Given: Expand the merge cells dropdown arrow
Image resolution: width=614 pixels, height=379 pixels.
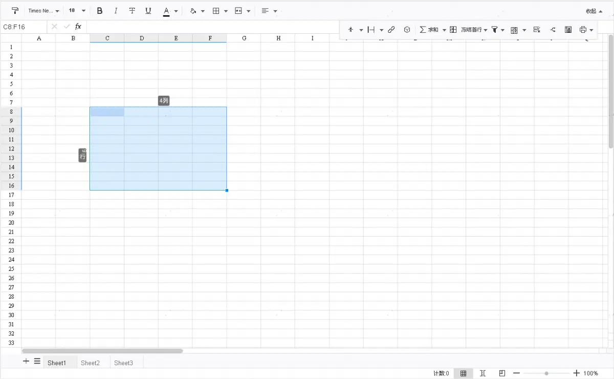Looking at the screenshot, I should pos(249,11).
